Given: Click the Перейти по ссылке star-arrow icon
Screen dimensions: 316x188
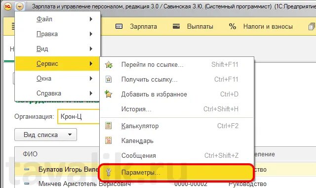Looking at the screenshot, I should [x=109, y=65].
